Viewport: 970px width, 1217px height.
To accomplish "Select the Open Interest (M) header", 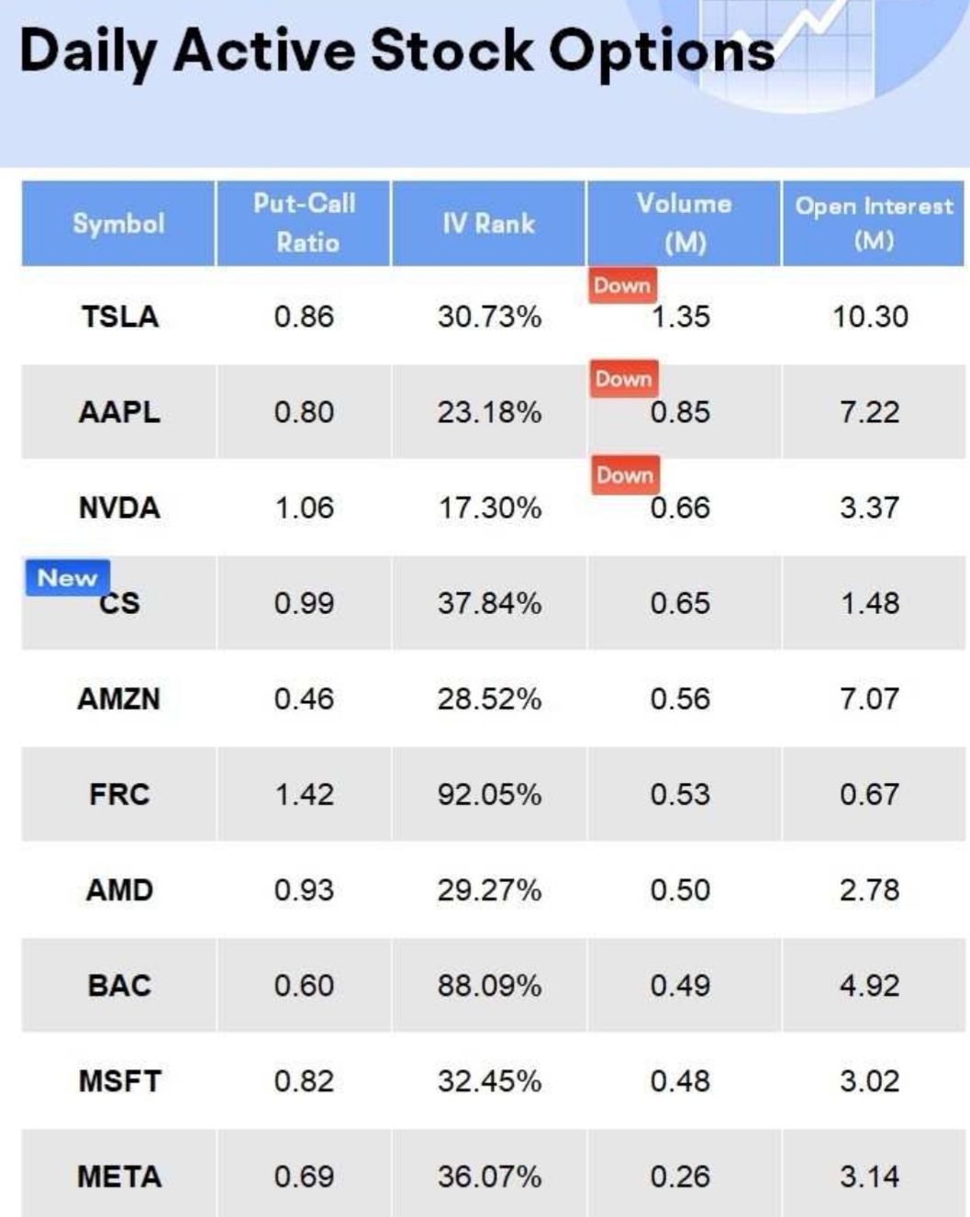I will (x=873, y=223).
